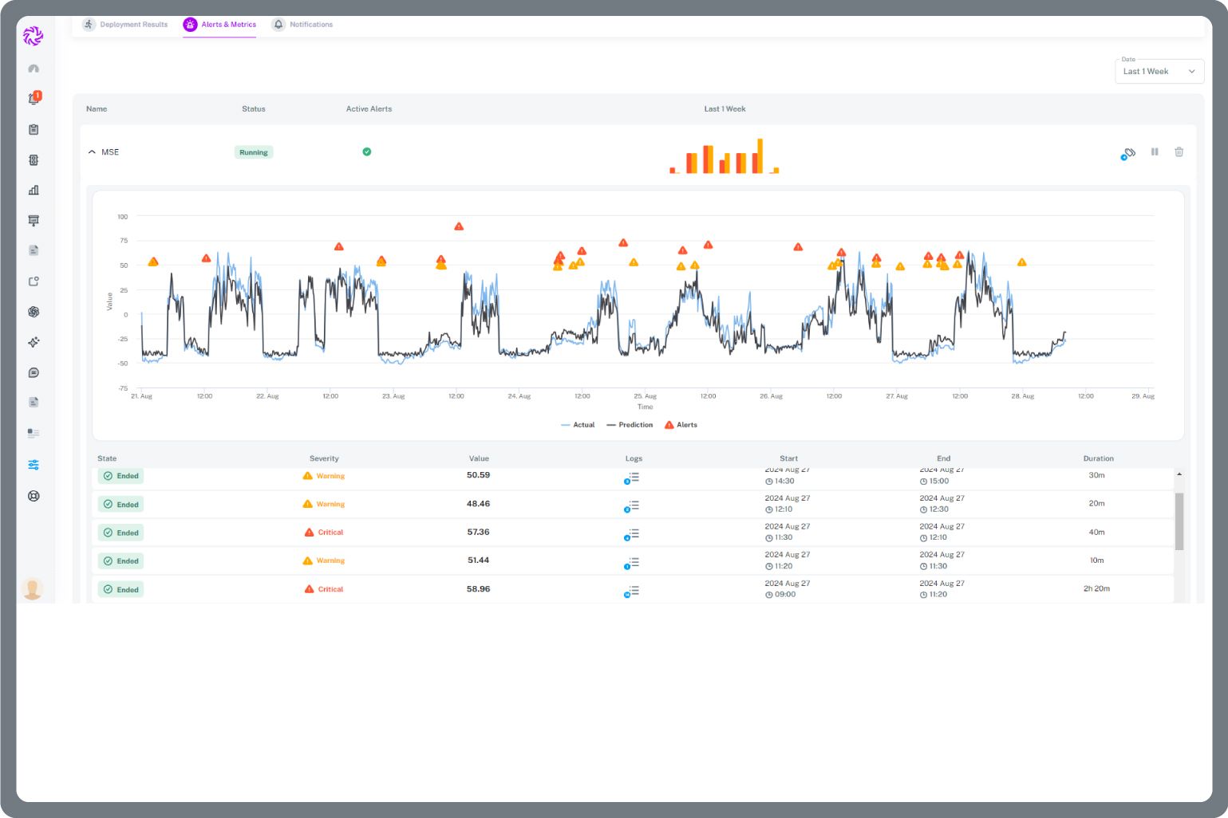Click the Value column header
Viewport: 1228px width, 818px height.
point(479,458)
